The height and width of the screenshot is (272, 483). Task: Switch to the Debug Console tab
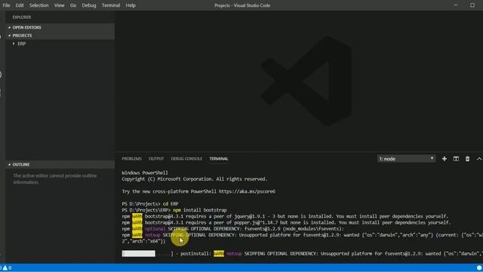pos(186,159)
